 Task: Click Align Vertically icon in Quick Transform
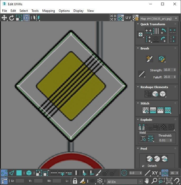(x=148, y=39)
